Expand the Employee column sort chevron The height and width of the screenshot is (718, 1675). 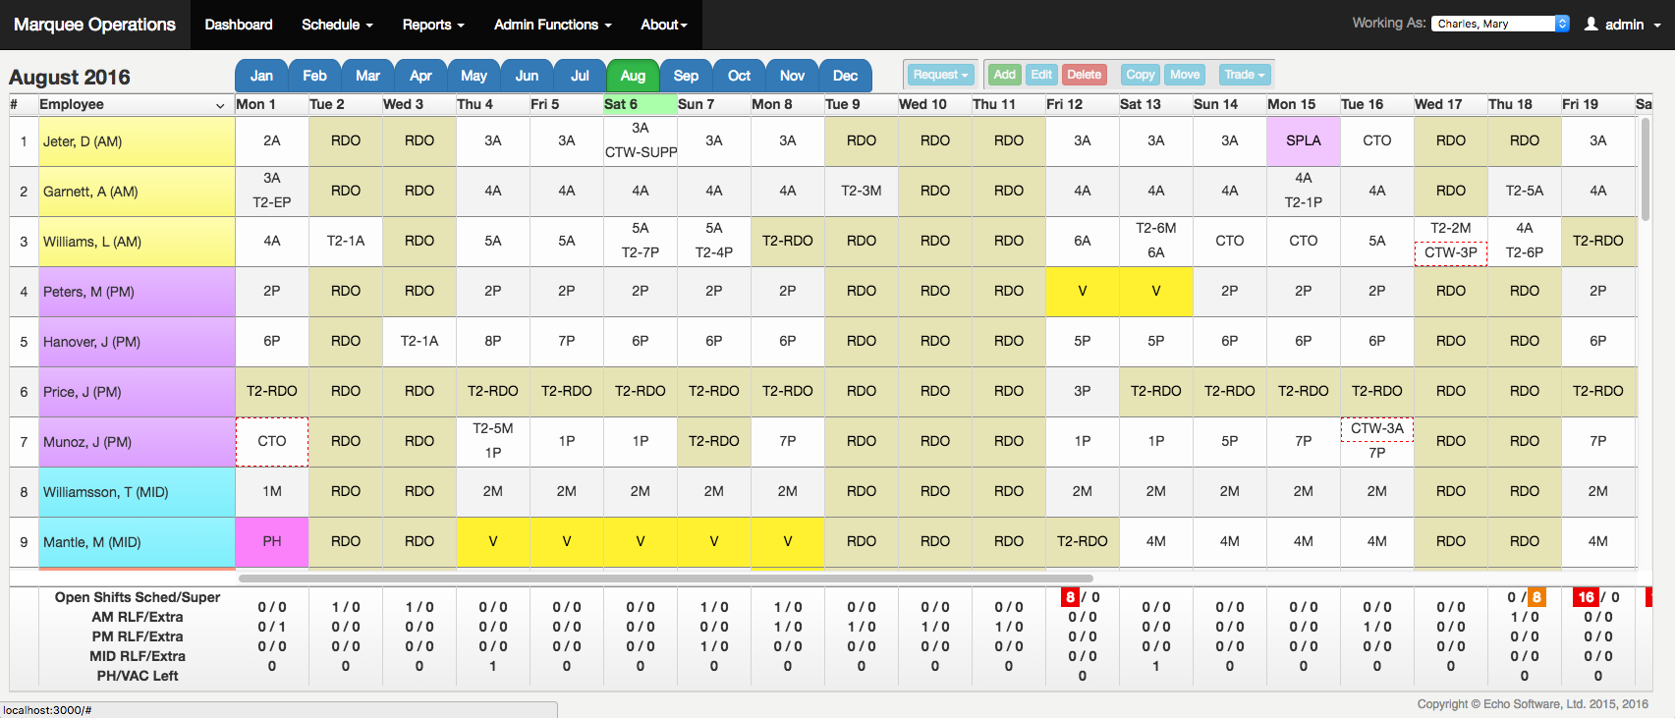pos(220,105)
